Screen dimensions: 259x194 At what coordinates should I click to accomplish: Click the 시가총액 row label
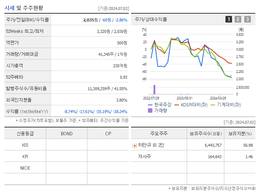pyautogui.click(x=14, y=65)
